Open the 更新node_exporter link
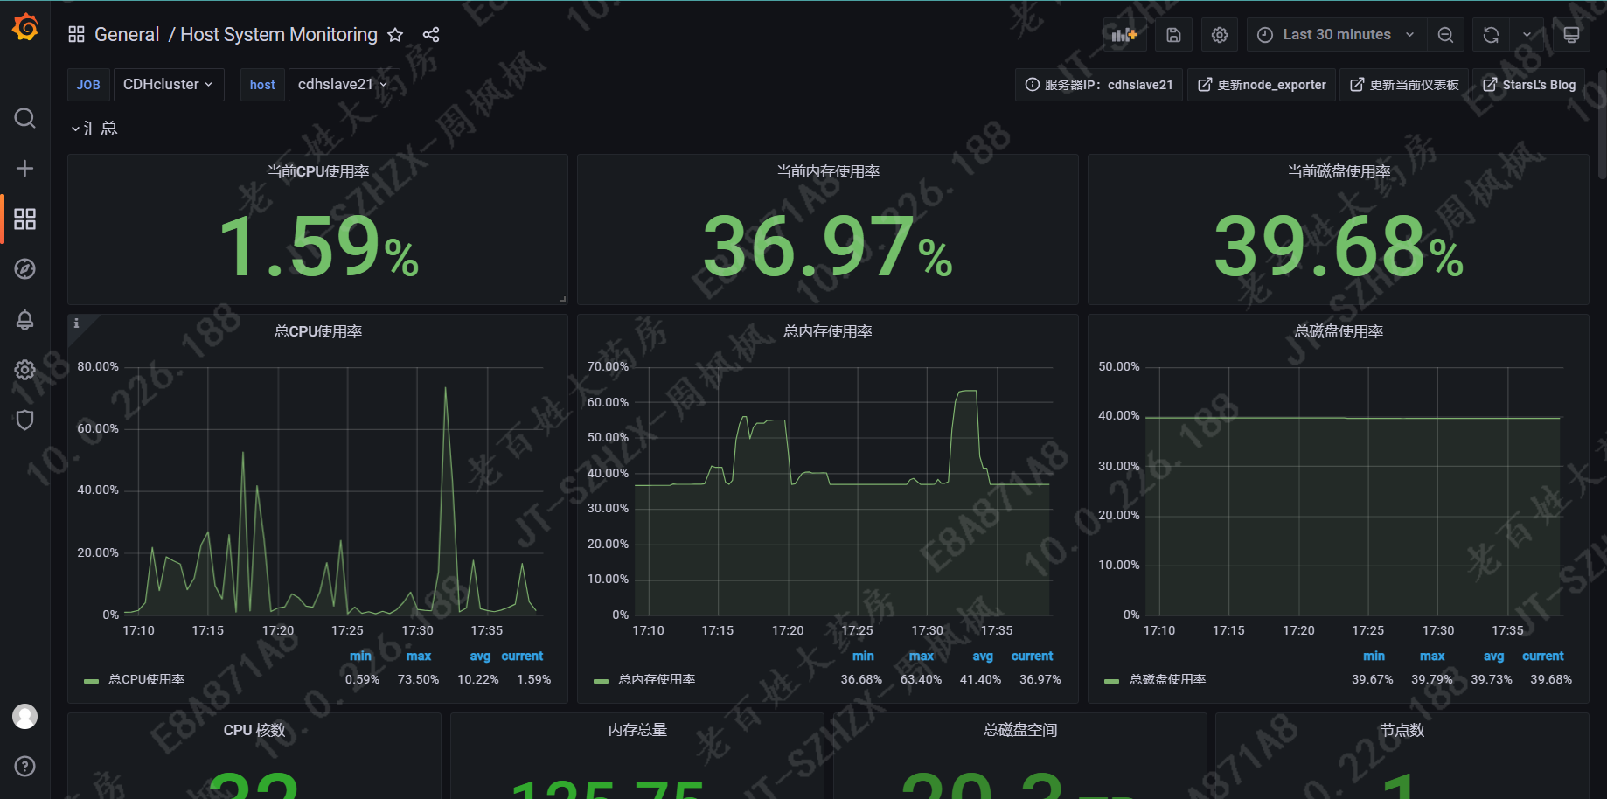 [1262, 85]
